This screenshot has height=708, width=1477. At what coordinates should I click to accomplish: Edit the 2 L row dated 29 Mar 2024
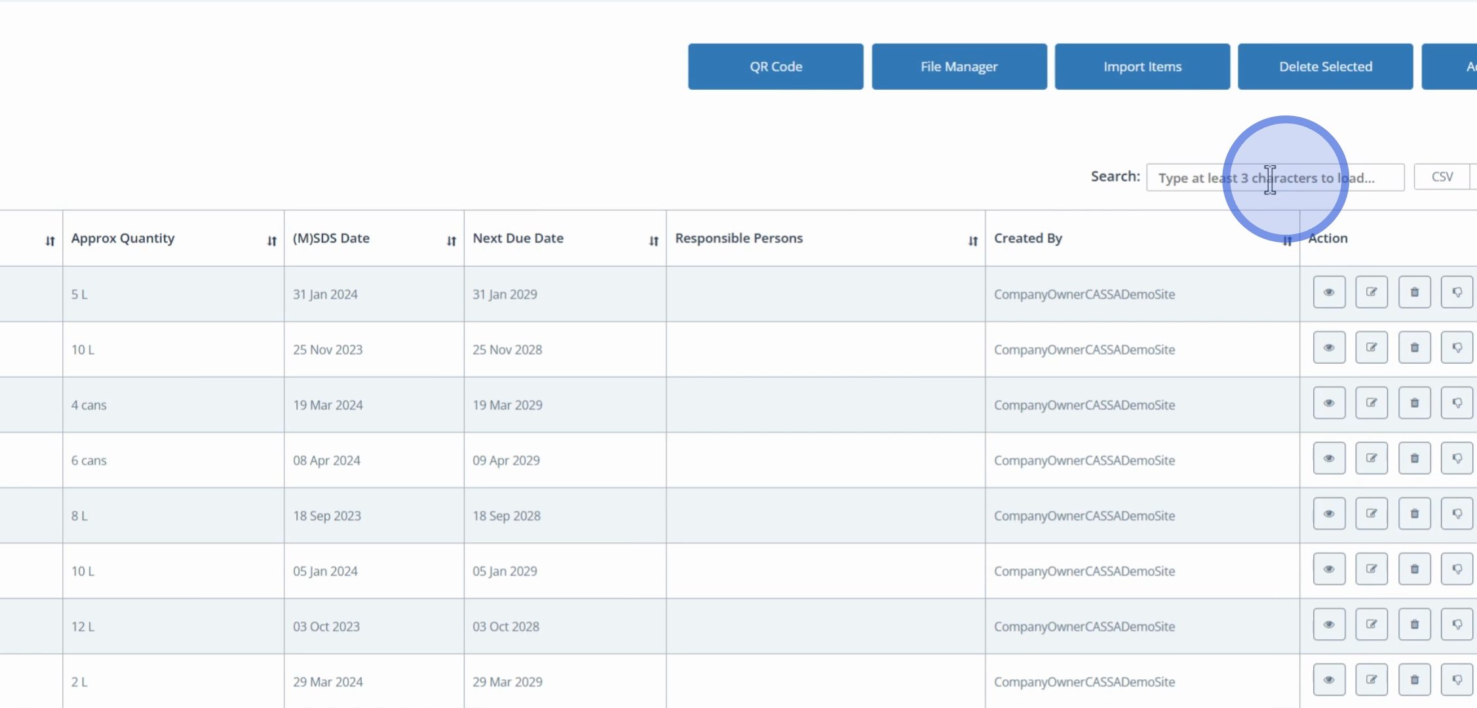coord(1371,680)
